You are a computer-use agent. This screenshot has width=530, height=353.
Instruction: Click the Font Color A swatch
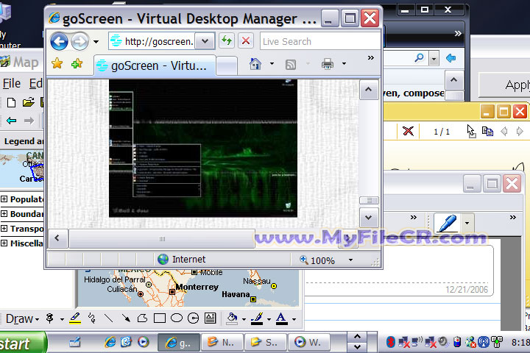tap(281, 318)
